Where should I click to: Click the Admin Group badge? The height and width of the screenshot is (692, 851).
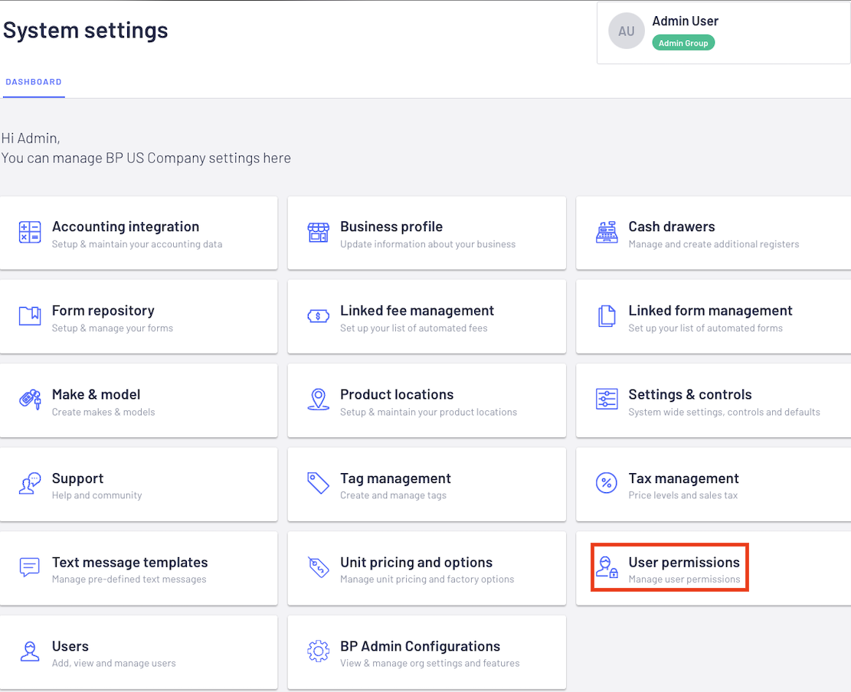coord(683,43)
